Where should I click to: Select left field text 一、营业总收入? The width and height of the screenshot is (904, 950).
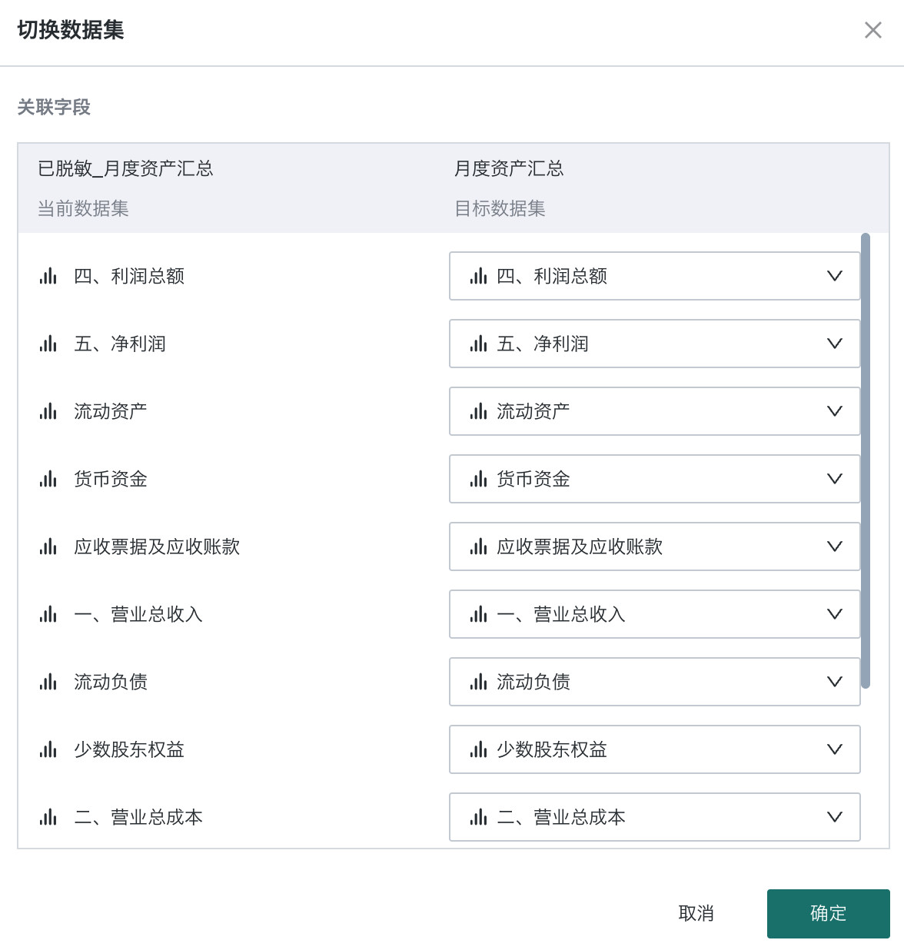[138, 614]
